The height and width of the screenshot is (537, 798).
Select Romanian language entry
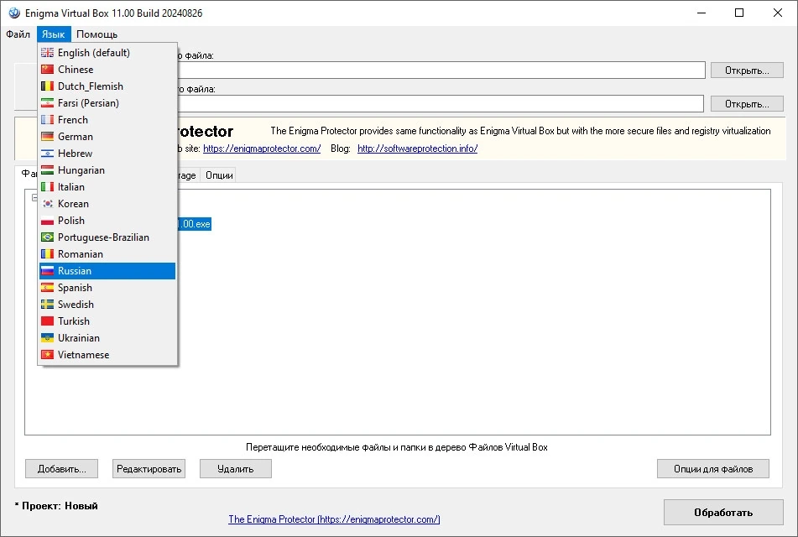[x=107, y=254]
